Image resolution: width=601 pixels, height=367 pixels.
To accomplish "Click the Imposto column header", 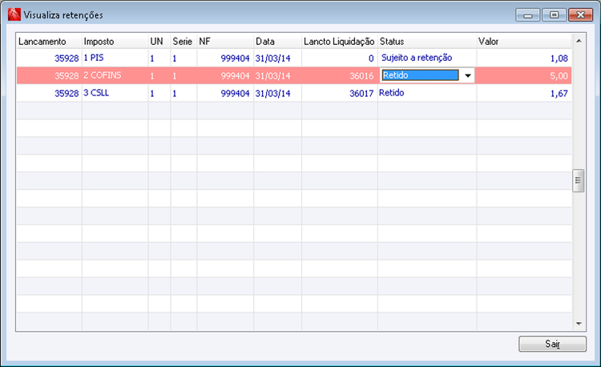I will click(x=115, y=42).
